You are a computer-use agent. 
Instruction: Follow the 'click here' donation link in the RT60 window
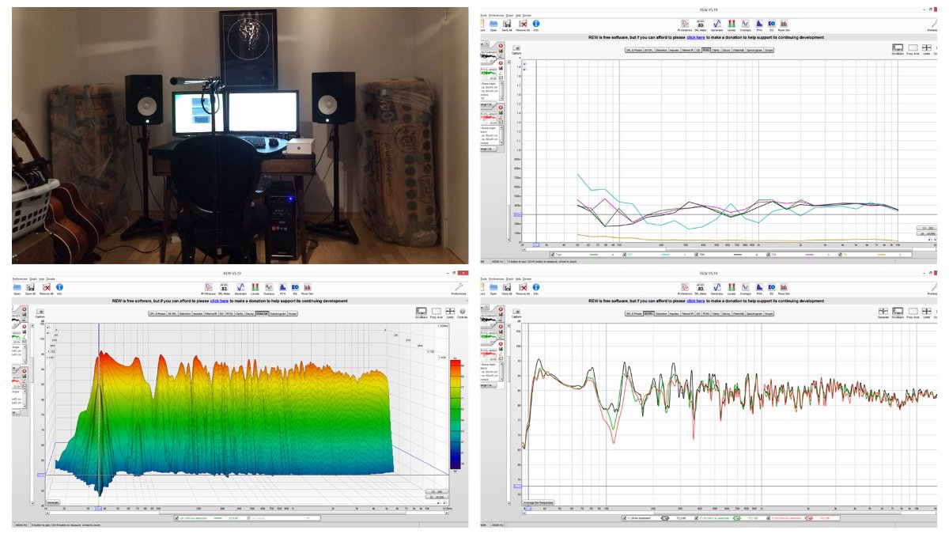695,37
